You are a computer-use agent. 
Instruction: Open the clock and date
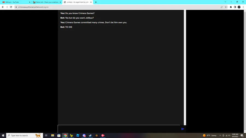point(235,136)
